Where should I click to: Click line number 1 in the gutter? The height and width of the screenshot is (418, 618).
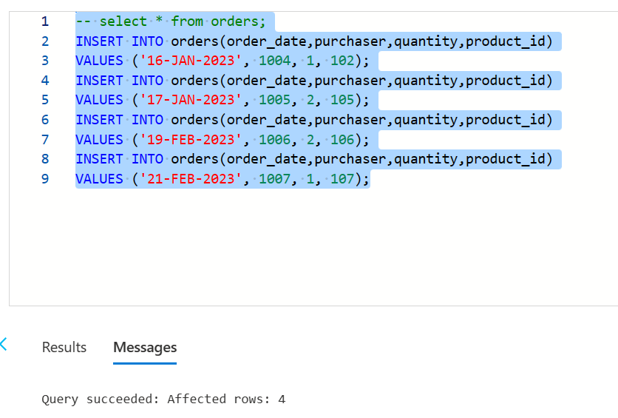point(45,21)
